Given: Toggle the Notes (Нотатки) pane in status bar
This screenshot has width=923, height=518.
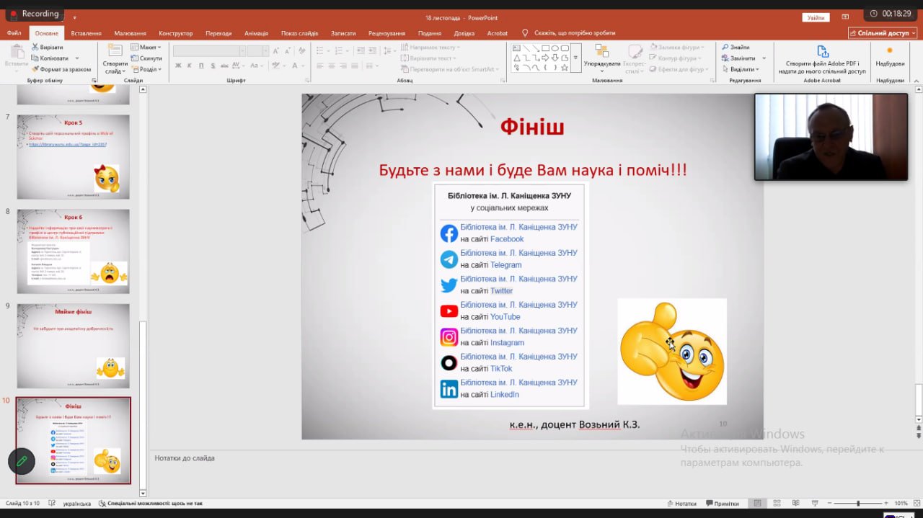Looking at the screenshot, I should [x=681, y=504].
